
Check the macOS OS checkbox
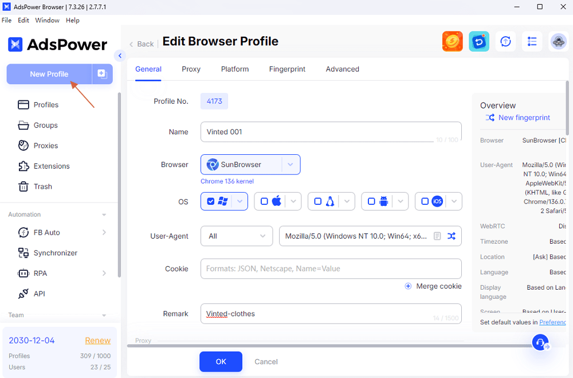tap(264, 201)
